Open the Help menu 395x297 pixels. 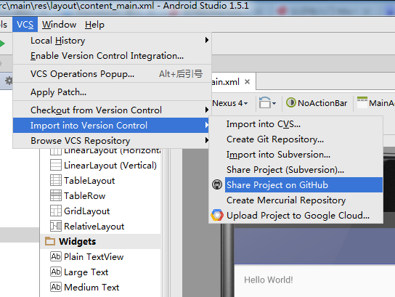pyautogui.click(x=94, y=25)
